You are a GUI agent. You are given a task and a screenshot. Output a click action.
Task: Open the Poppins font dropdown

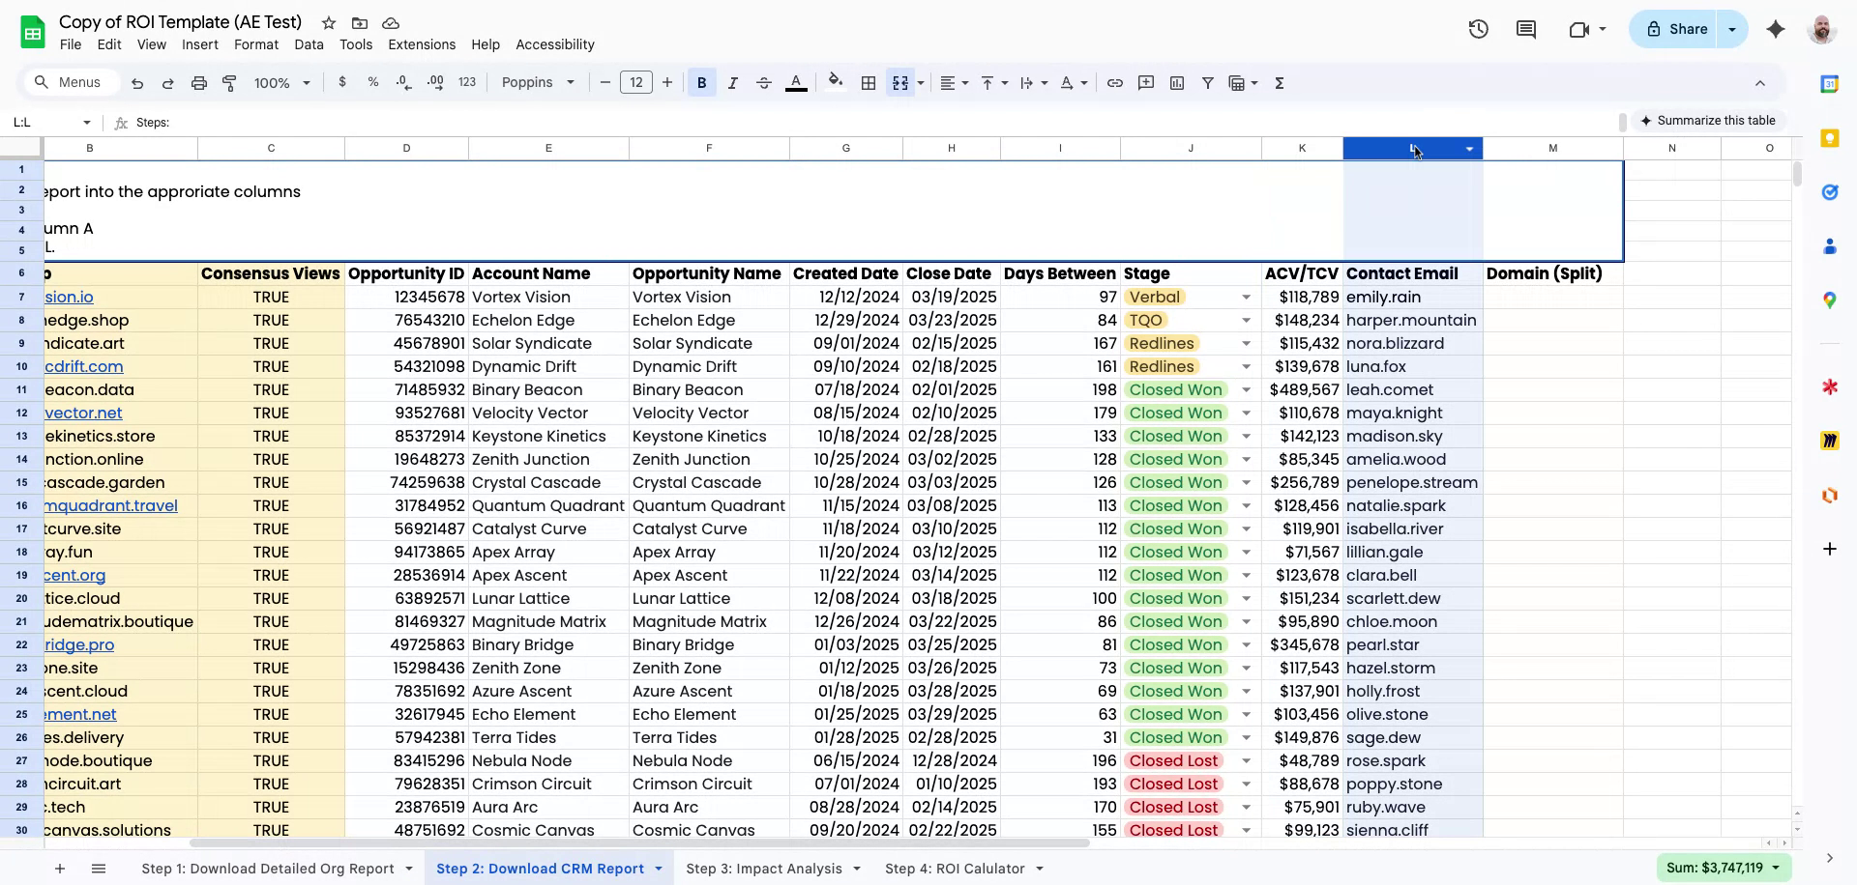pos(538,83)
